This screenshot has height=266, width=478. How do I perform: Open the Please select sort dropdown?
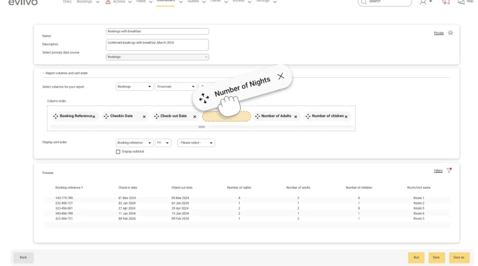[196, 143]
